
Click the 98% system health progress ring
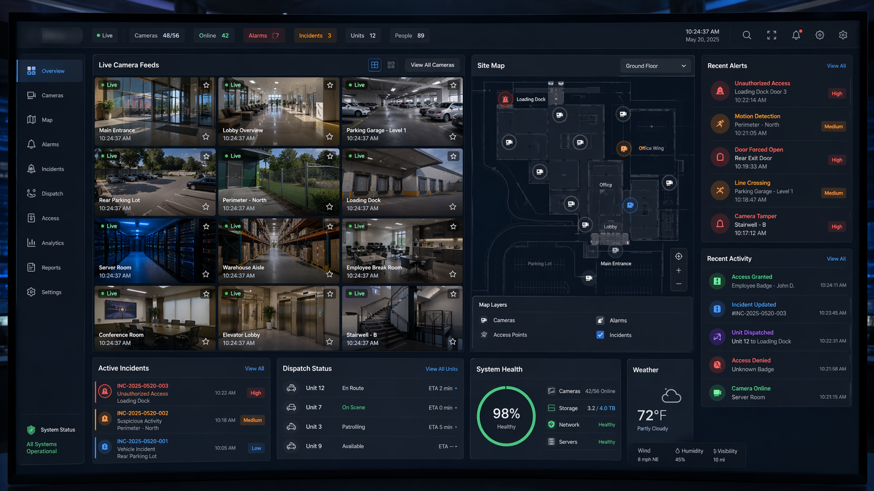pyautogui.click(x=505, y=416)
